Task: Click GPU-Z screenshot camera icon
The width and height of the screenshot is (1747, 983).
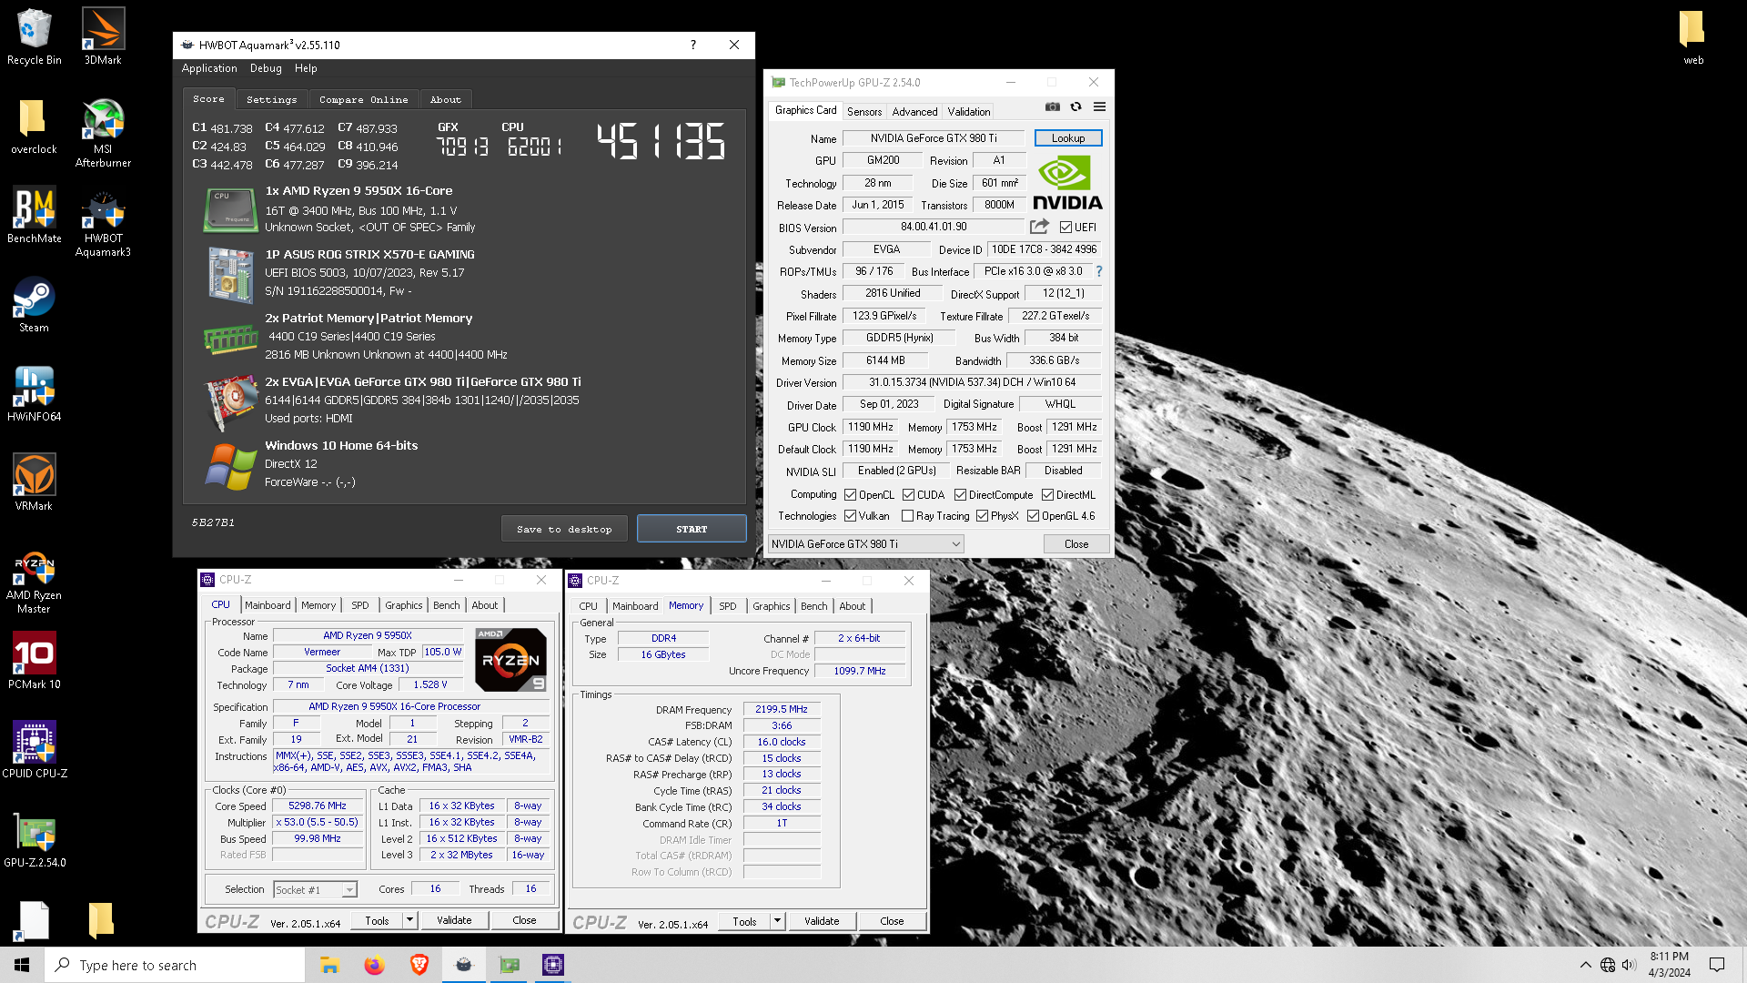Action: (1053, 106)
